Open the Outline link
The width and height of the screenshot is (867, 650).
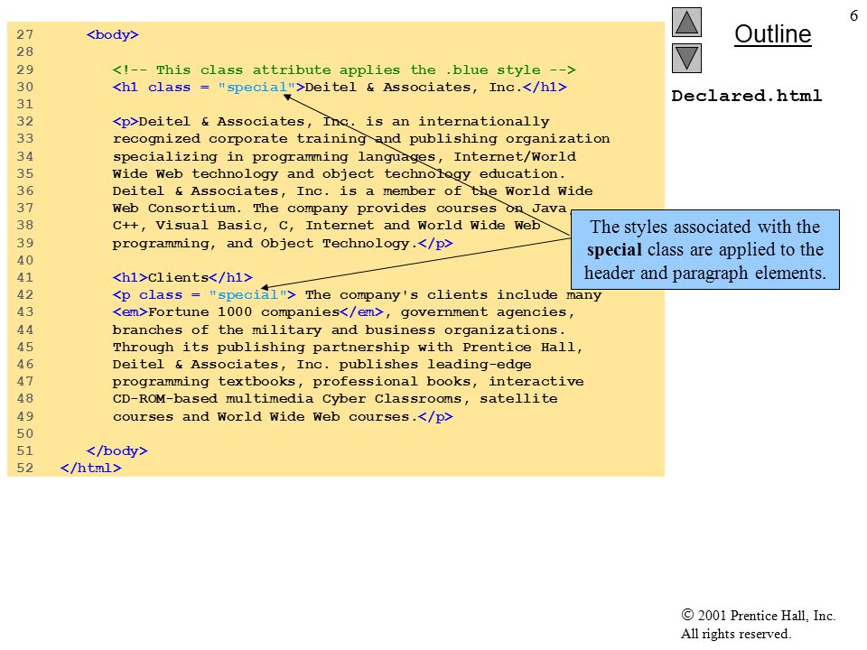[x=772, y=34]
